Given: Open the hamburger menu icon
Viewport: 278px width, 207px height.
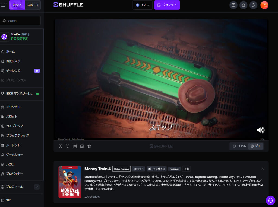Looking at the screenshot, I should [x=3, y=5].
